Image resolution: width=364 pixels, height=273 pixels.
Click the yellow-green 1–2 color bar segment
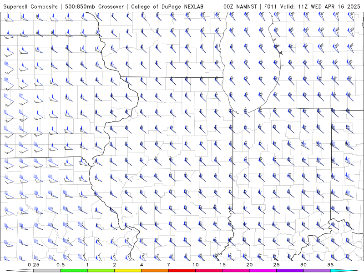click(x=101, y=271)
